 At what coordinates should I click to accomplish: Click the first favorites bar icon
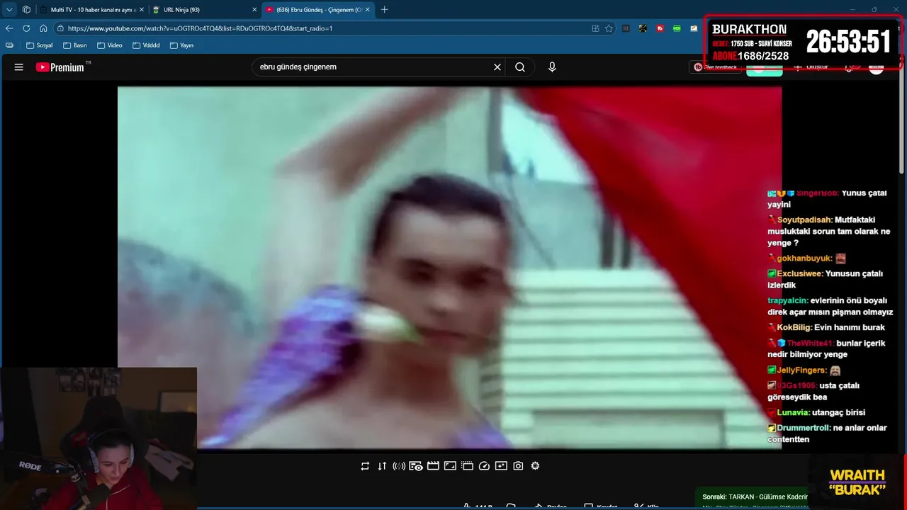(x=9, y=45)
